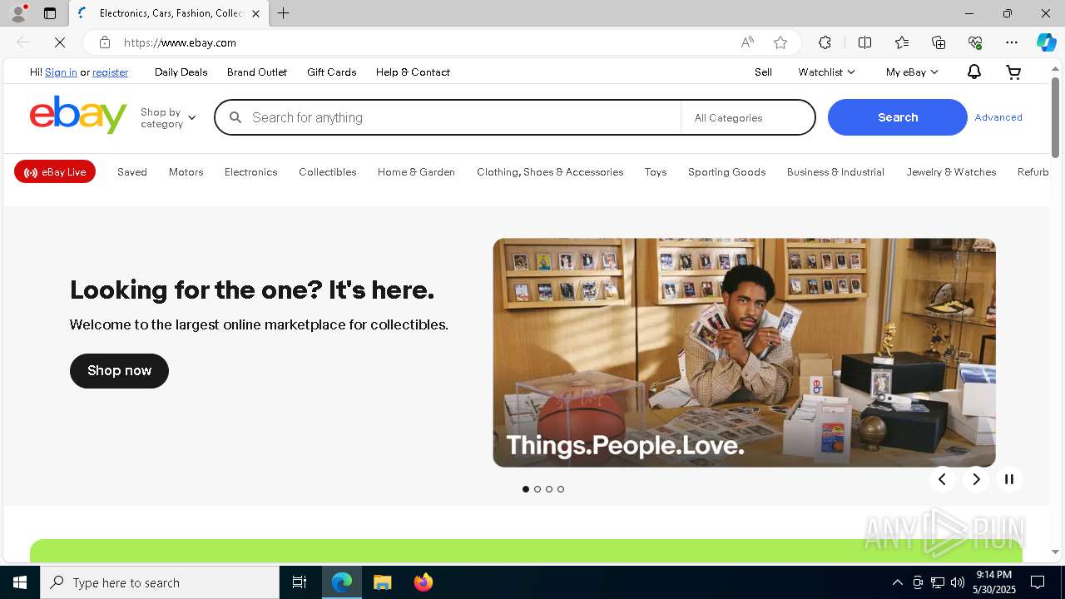Click the eBay Live button

[x=55, y=172]
